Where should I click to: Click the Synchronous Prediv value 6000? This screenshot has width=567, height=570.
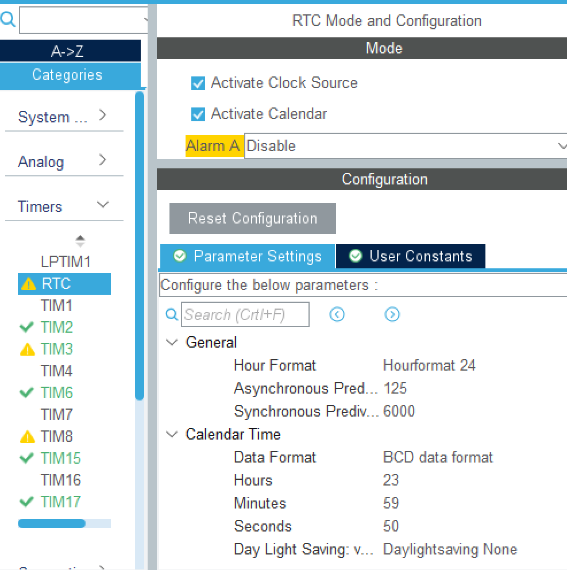coord(399,411)
